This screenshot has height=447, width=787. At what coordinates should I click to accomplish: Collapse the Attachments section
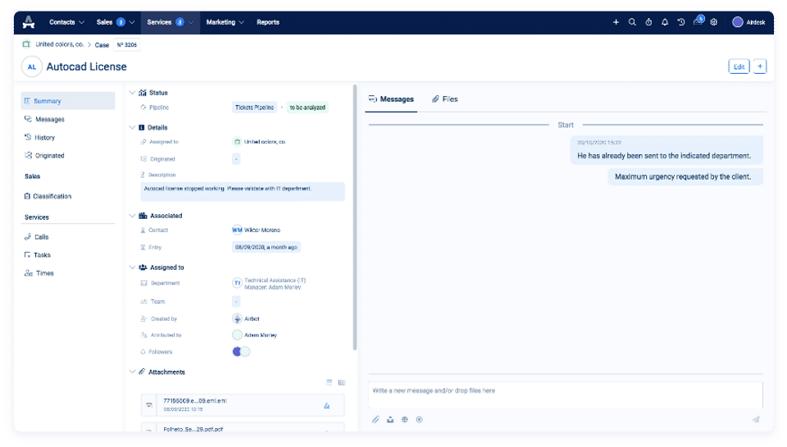132,372
